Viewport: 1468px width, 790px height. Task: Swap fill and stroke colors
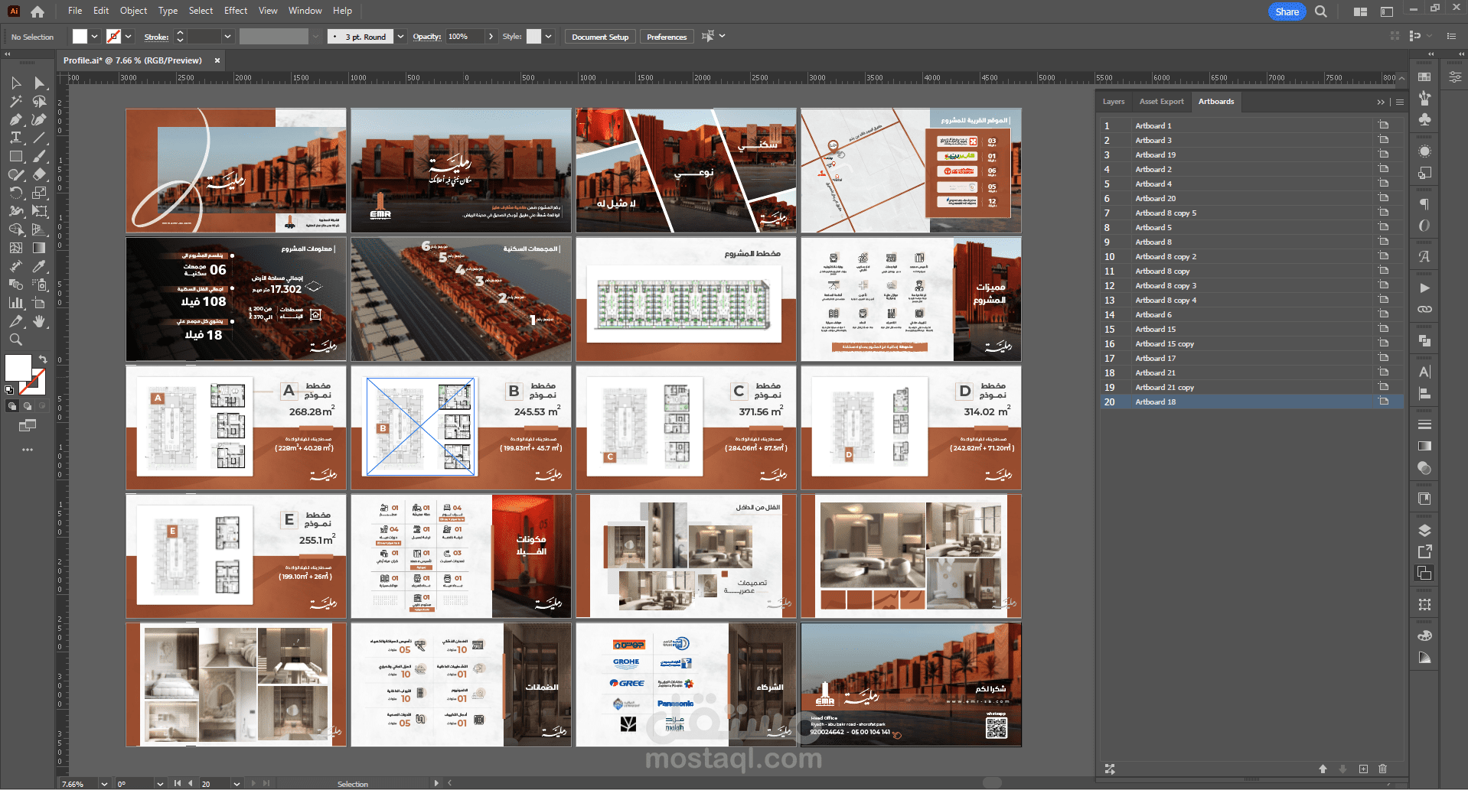pos(43,359)
